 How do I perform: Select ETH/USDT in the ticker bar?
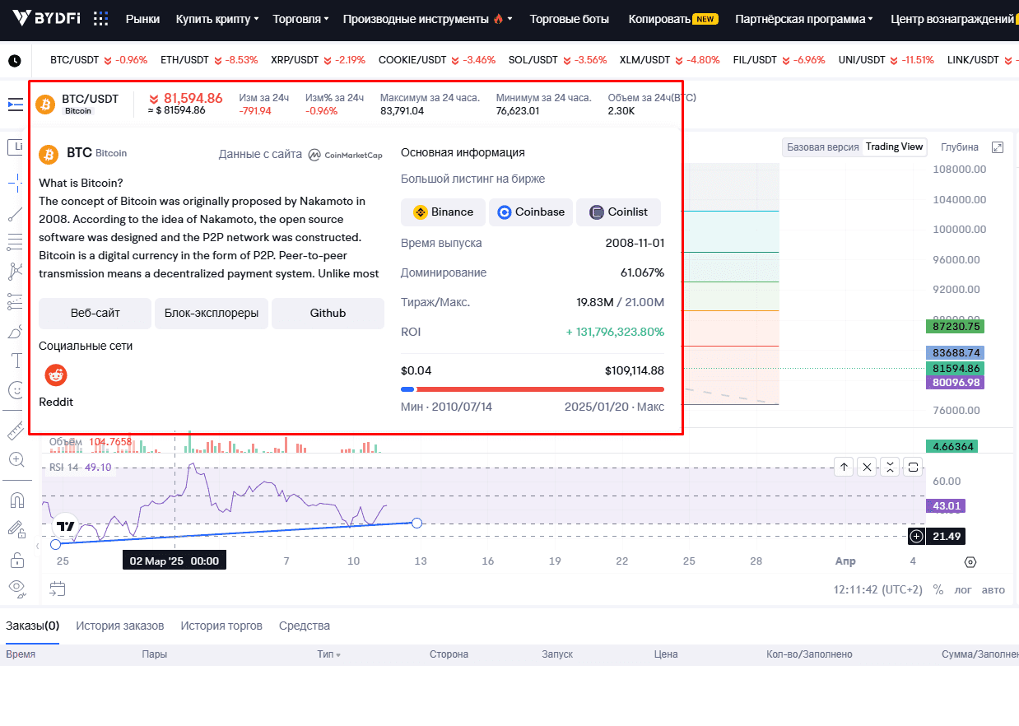tap(209, 60)
